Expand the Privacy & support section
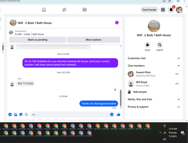This screenshot has width=188, height=143. click(x=154, y=107)
